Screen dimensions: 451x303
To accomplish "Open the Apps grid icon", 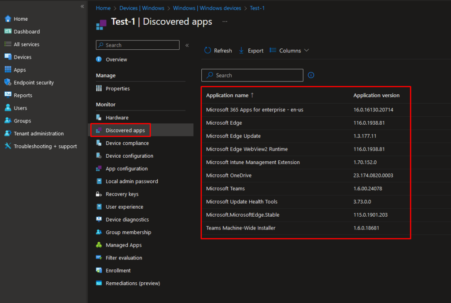I will tap(8, 70).
